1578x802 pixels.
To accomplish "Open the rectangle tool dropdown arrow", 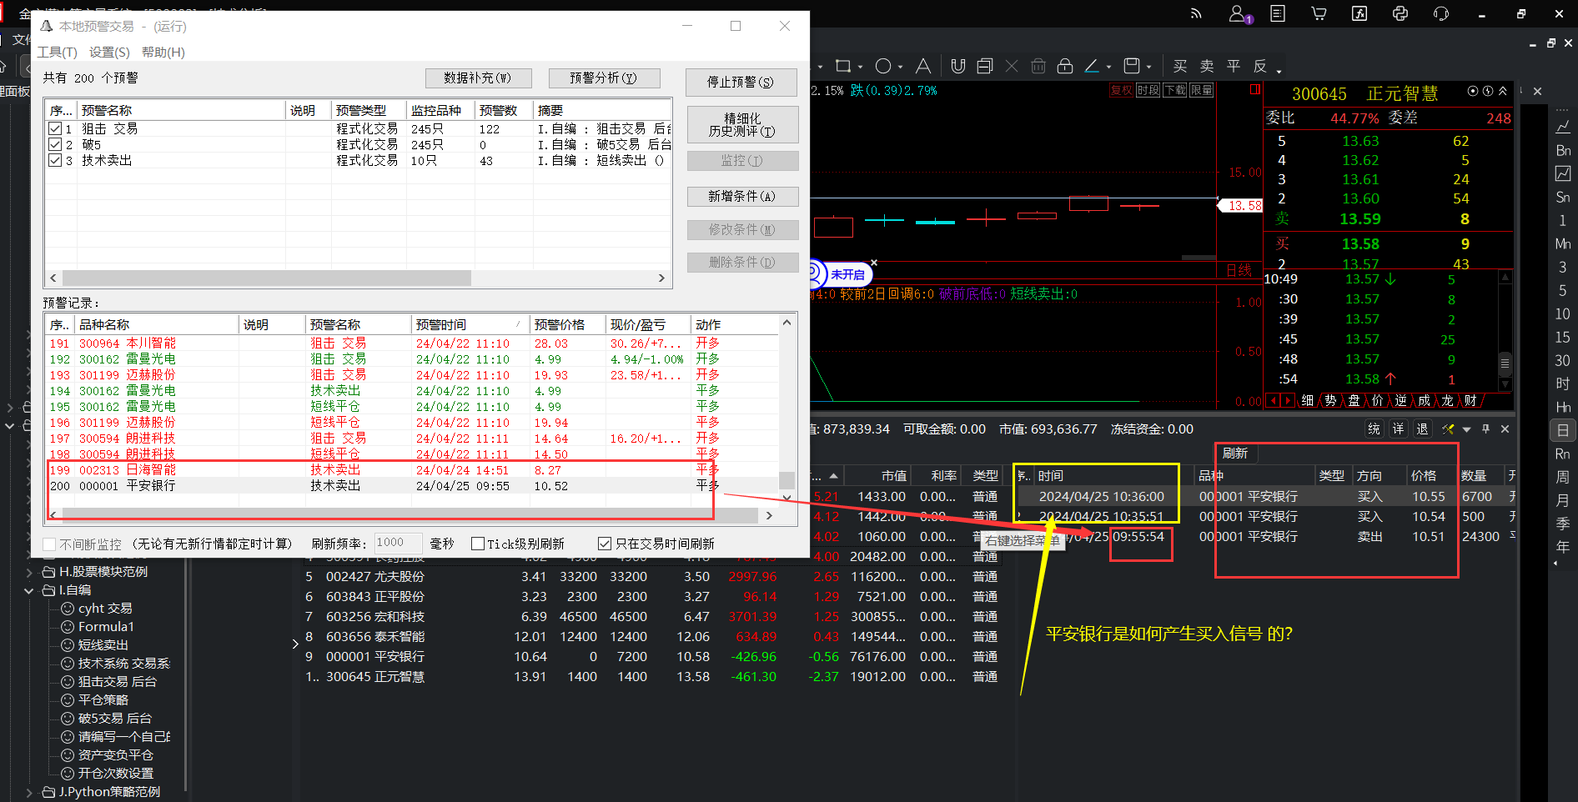I will click(x=861, y=67).
